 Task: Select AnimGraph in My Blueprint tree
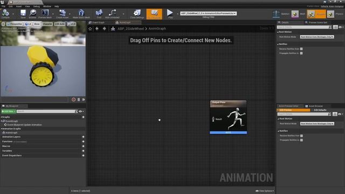pyautogui.click(x=11, y=133)
